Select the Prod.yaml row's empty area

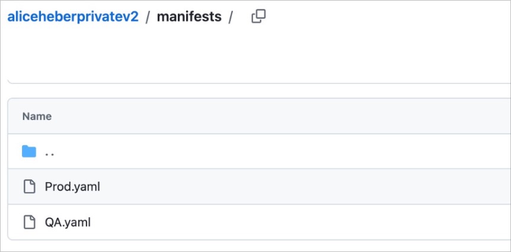[296, 187]
